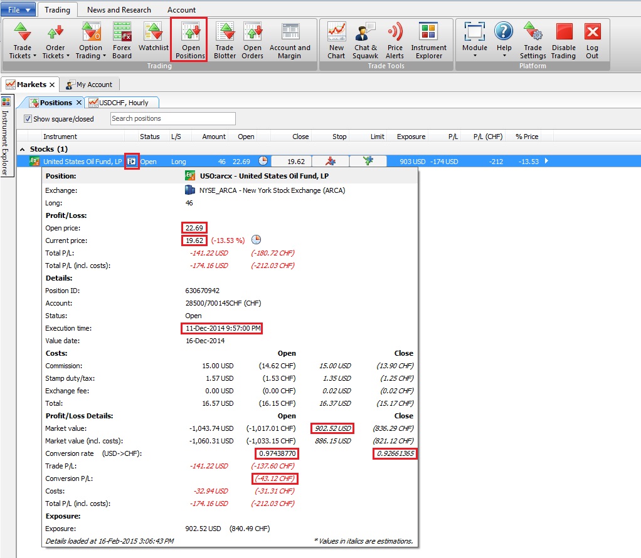Open the Module menu button

(475, 39)
